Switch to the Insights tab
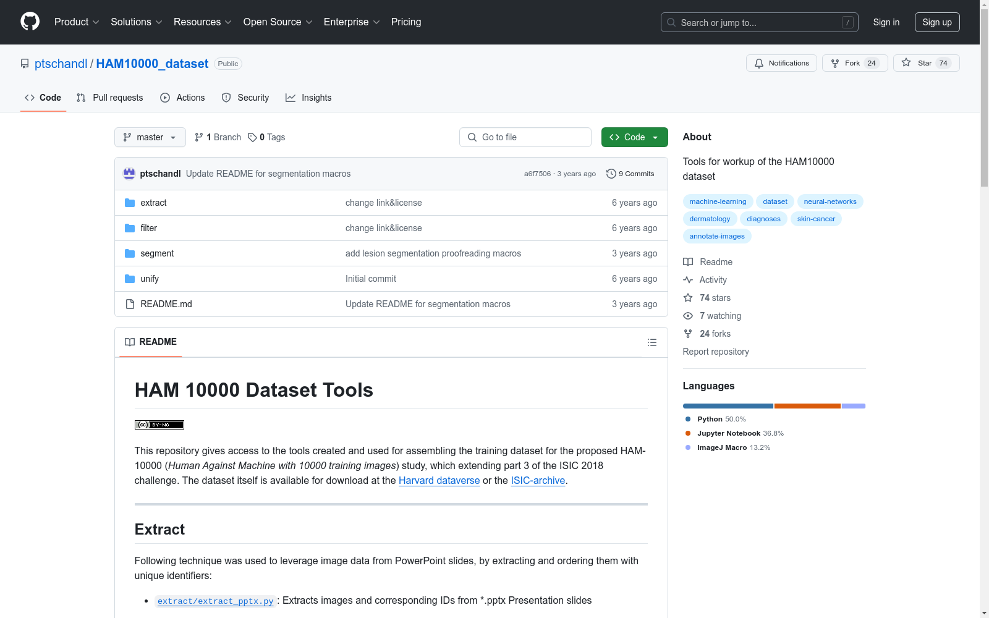Viewport: 989px width, 618px height. click(x=308, y=98)
